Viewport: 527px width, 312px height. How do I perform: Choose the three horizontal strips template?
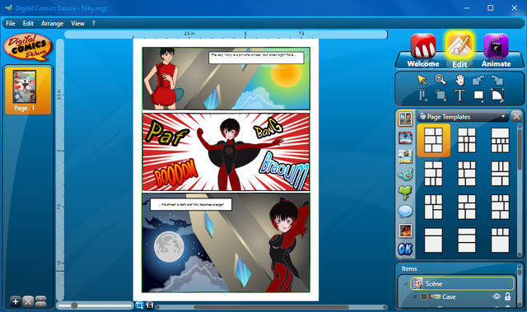point(467,240)
